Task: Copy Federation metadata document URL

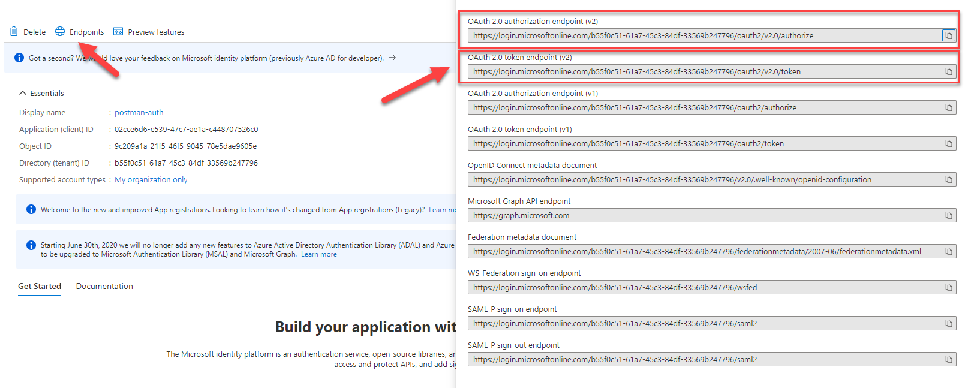Action: tap(949, 251)
